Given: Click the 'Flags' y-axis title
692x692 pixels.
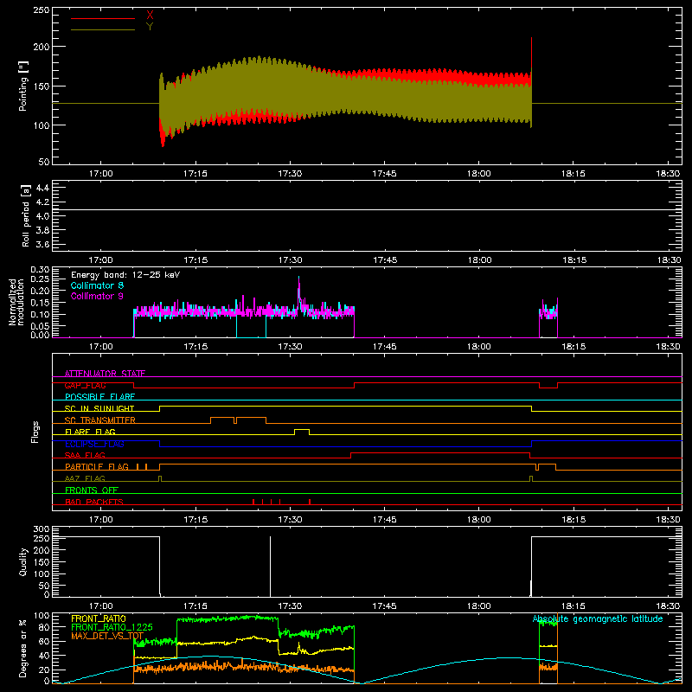Looking at the screenshot, I should [35, 432].
